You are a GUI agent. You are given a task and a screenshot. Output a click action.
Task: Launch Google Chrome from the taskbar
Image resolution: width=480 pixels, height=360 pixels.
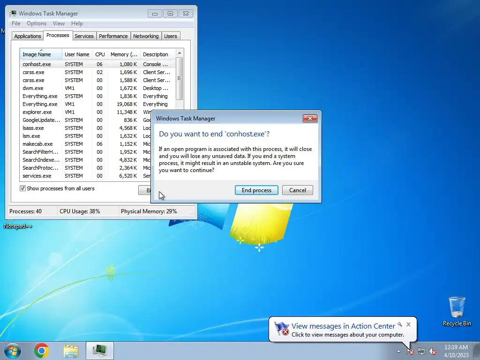pos(42,351)
